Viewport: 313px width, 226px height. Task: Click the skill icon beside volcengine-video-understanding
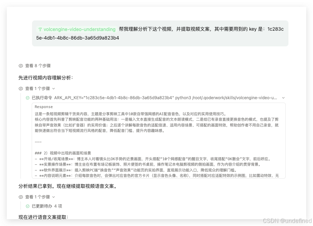click(x=40, y=30)
